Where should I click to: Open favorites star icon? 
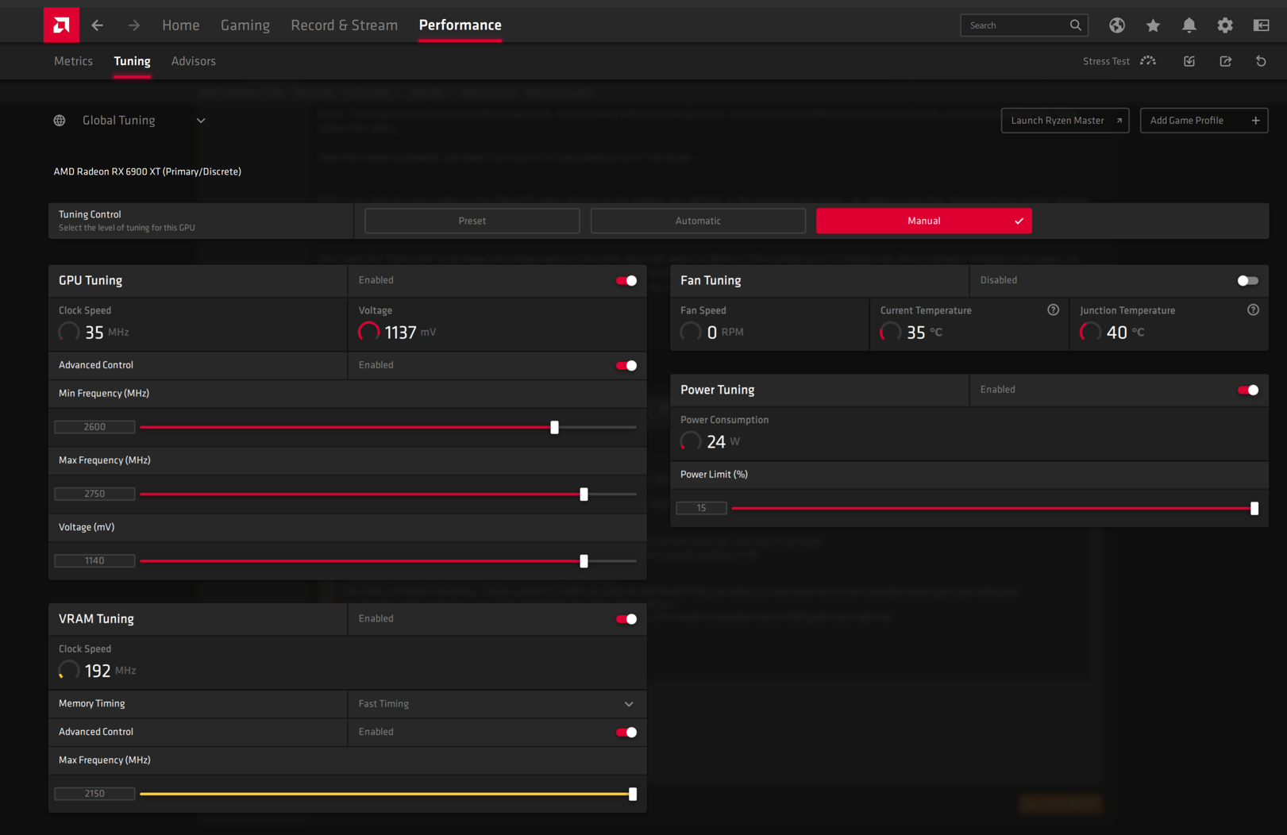click(1153, 25)
